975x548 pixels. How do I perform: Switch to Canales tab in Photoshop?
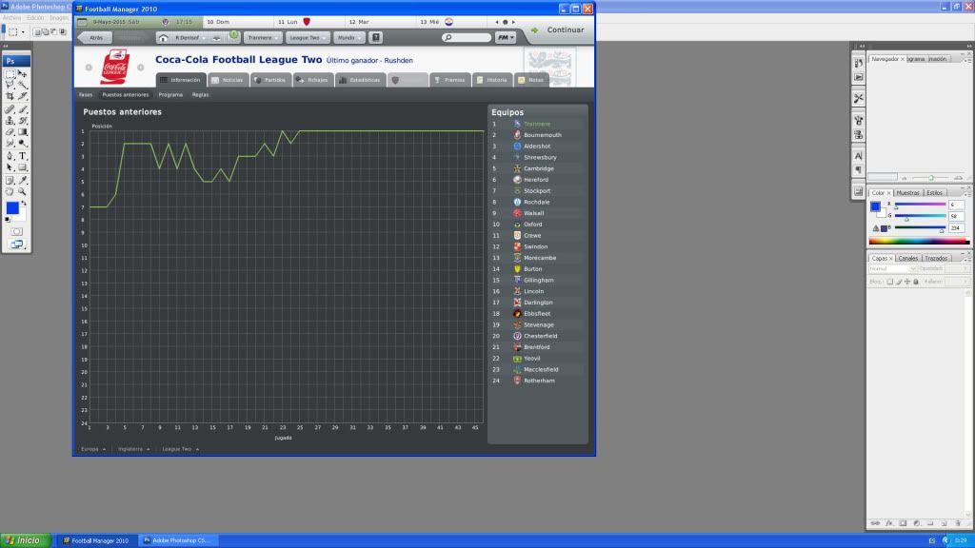(x=907, y=259)
